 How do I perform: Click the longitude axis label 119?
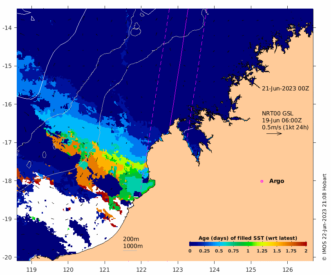click(x=31, y=270)
